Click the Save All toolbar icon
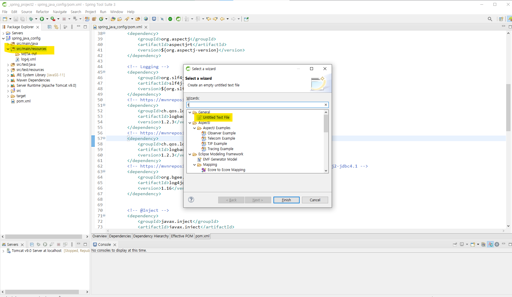 point(22,19)
